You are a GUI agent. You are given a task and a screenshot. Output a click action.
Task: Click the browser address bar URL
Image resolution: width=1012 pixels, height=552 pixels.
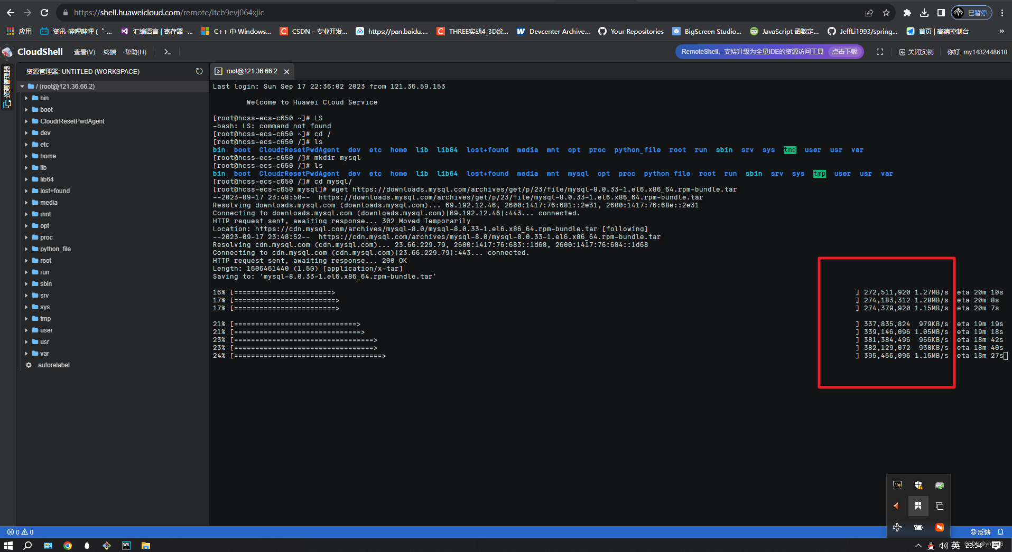169,13
